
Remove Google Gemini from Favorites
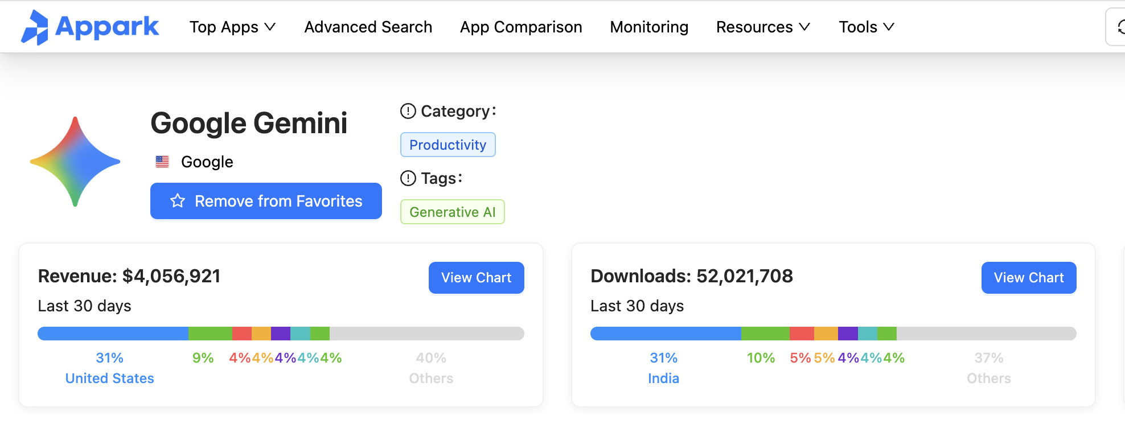point(266,201)
